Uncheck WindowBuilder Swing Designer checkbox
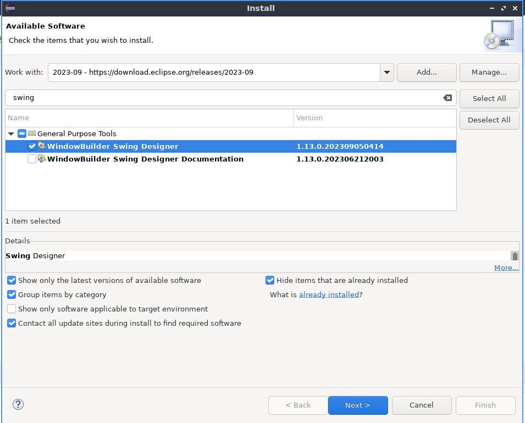525x423 pixels. click(x=32, y=146)
